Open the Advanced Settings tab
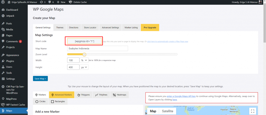This screenshot has height=115, width=266. (x=110, y=28)
